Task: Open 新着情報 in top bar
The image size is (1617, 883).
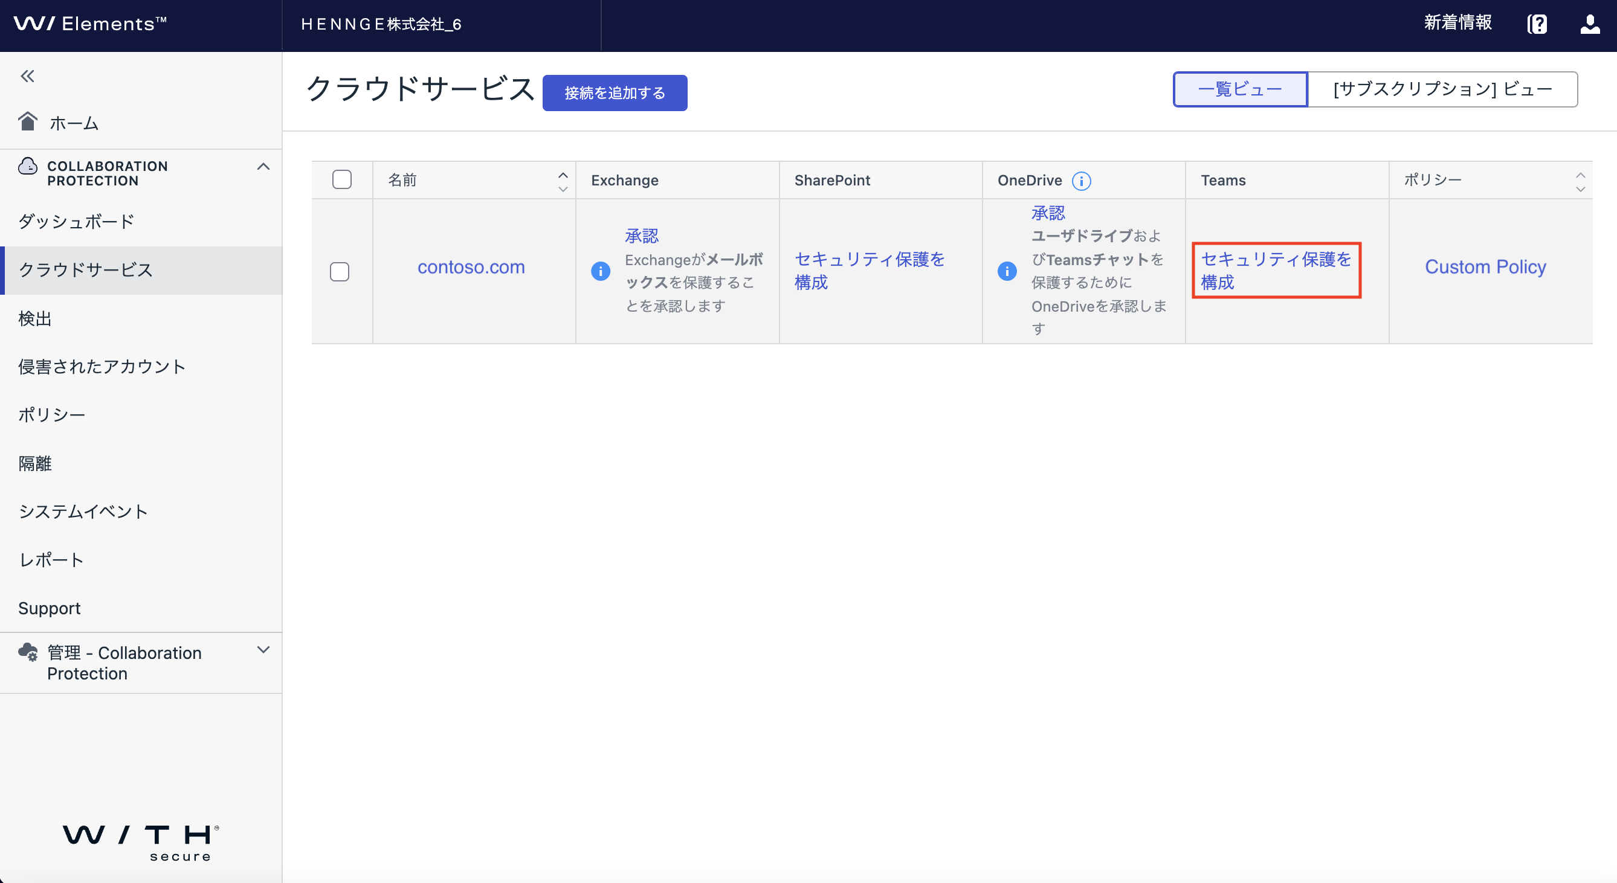Action: (x=1457, y=22)
